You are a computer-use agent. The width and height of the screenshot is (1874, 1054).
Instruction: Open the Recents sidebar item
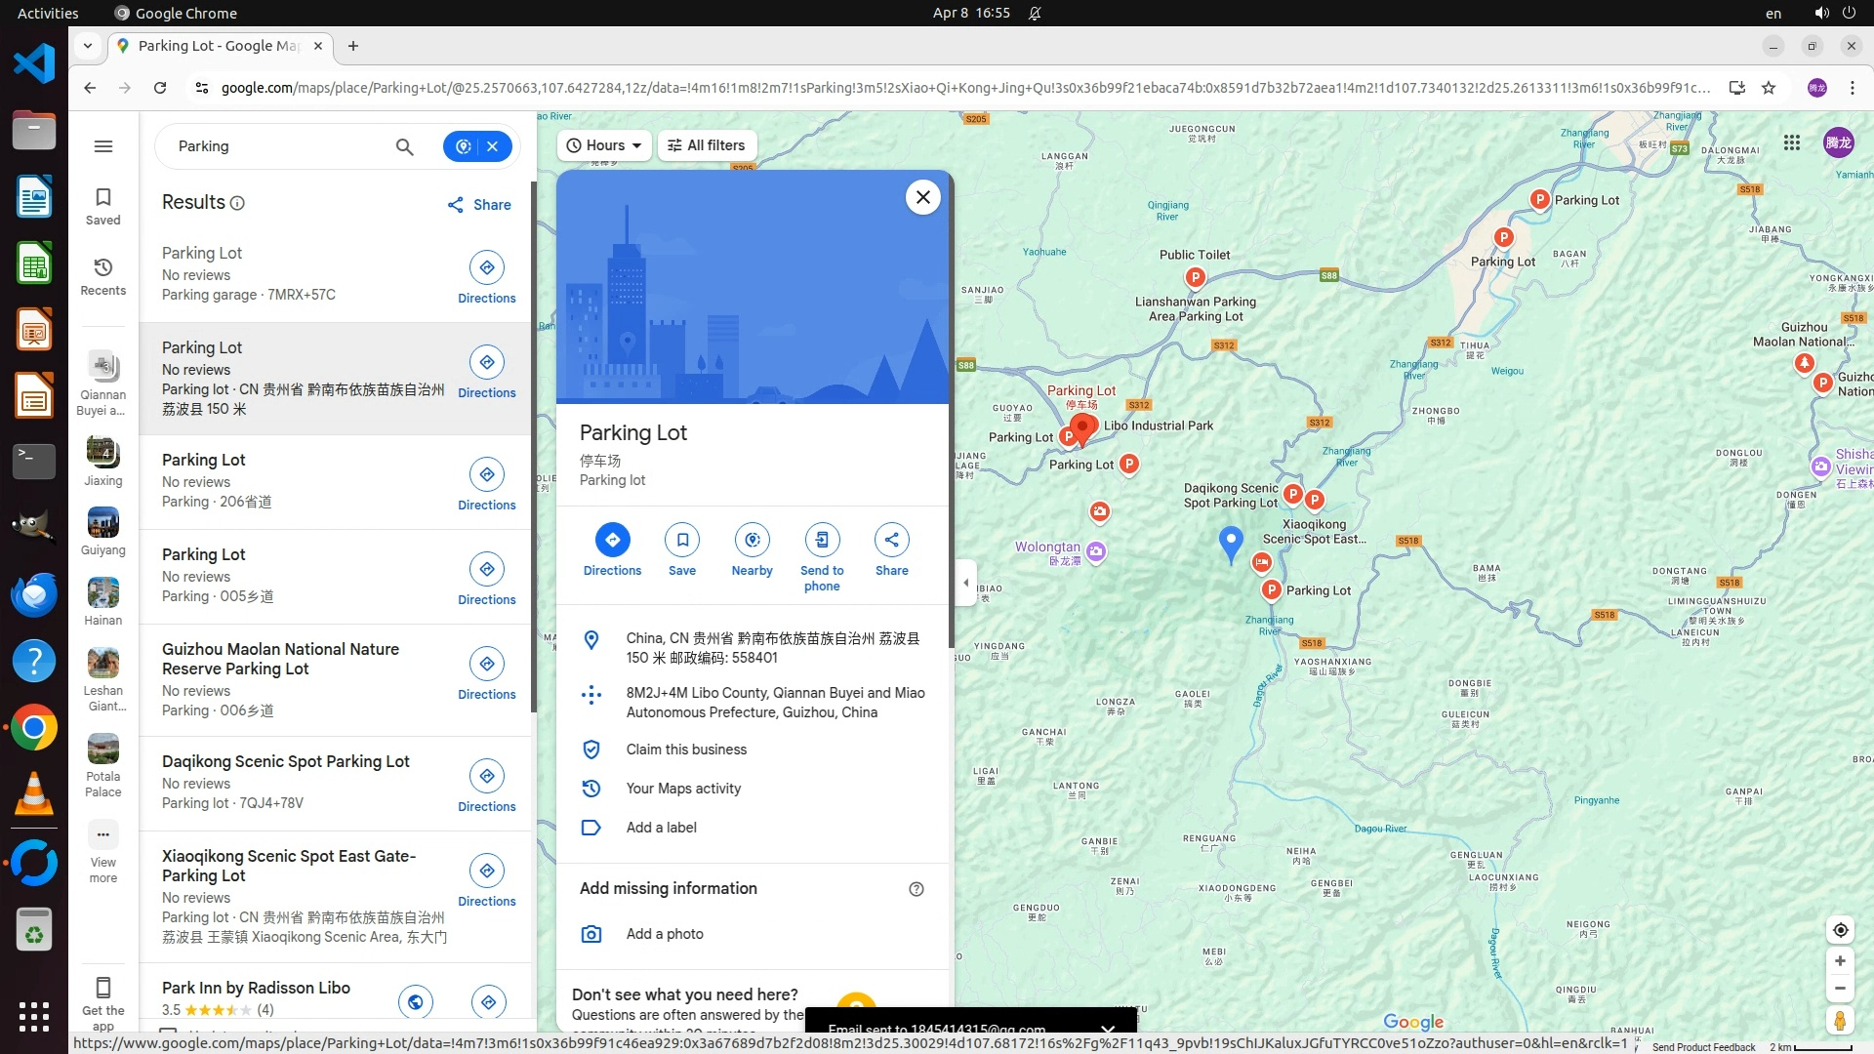click(x=103, y=276)
